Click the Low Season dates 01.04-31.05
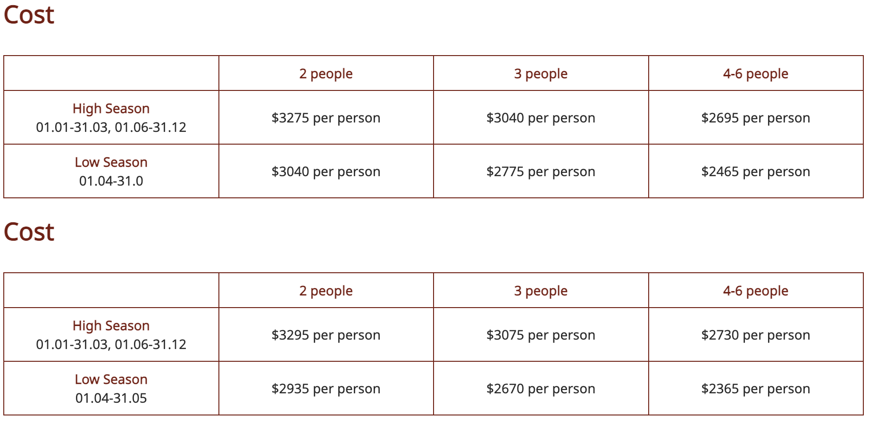The height and width of the screenshot is (423, 869). [x=111, y=398]
